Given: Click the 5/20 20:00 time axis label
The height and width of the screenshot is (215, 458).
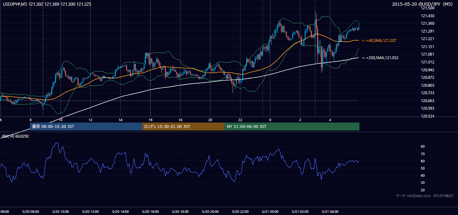Looking at the screenshot, I should [210, 212].
